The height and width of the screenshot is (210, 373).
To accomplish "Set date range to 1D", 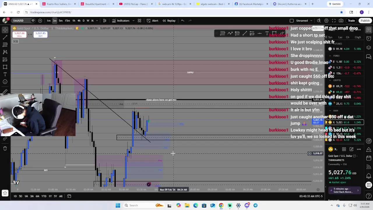I will coord(15,196).
